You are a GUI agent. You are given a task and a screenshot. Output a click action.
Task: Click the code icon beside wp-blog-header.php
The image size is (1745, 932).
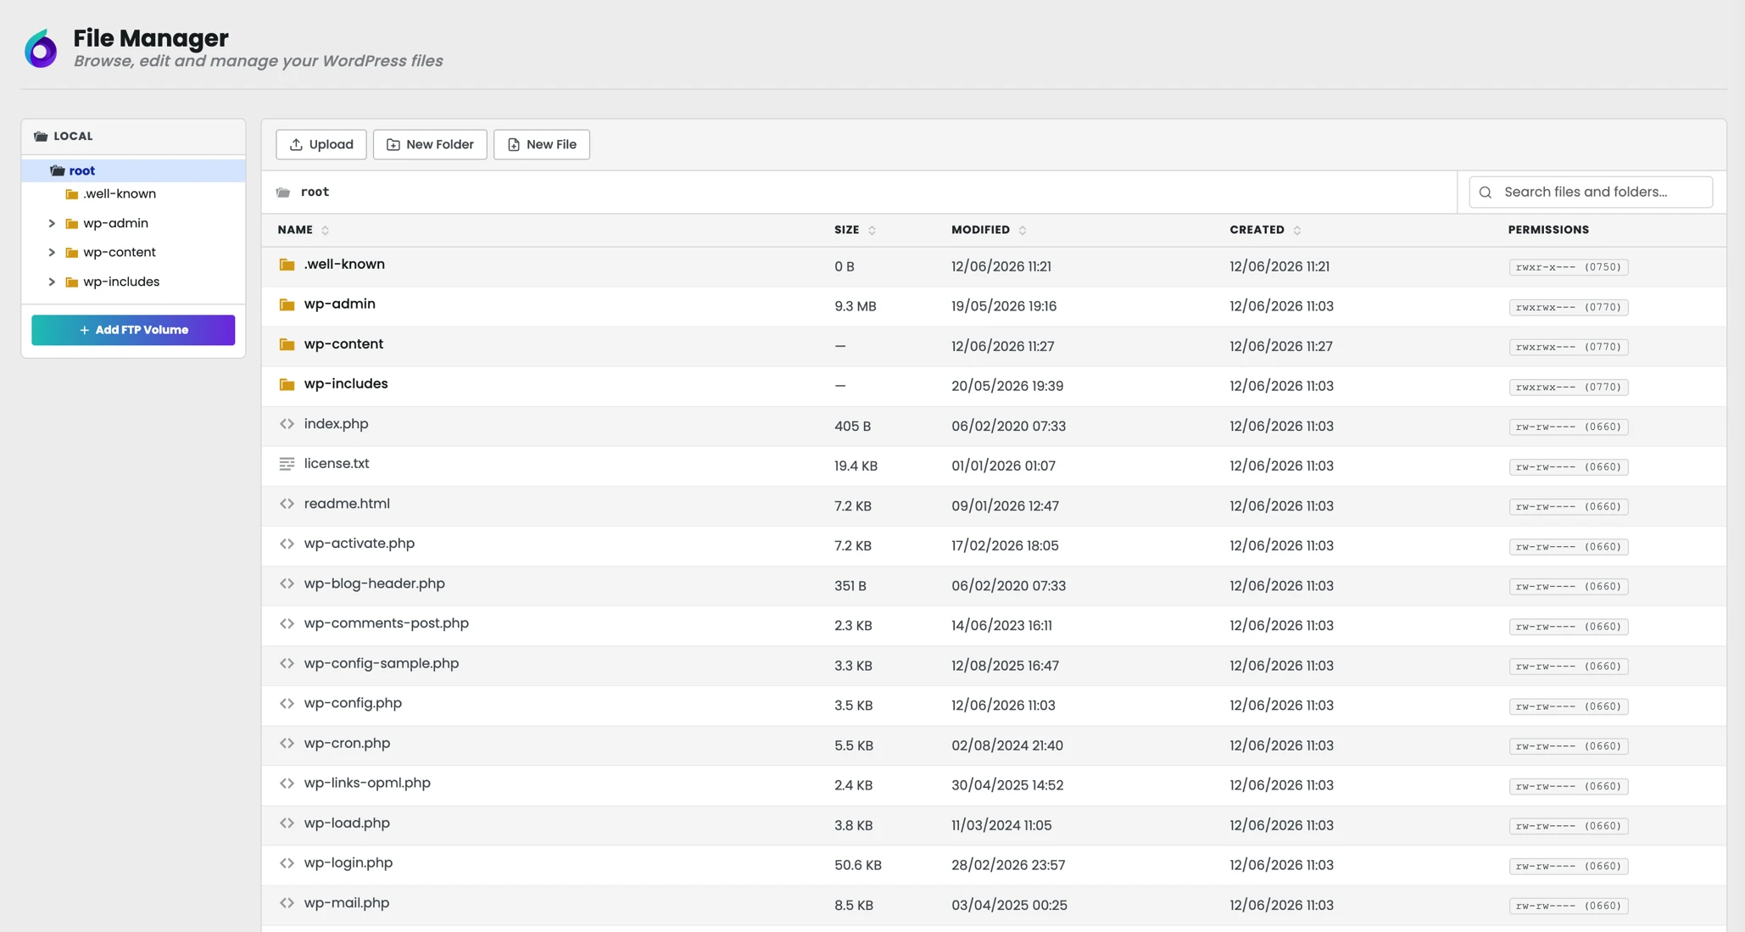coord(287,583)
